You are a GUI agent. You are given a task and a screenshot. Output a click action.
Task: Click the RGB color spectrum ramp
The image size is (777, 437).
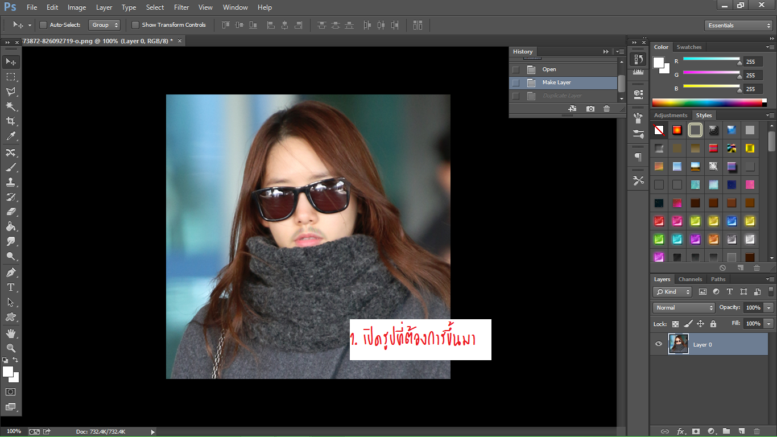[707, 103]
